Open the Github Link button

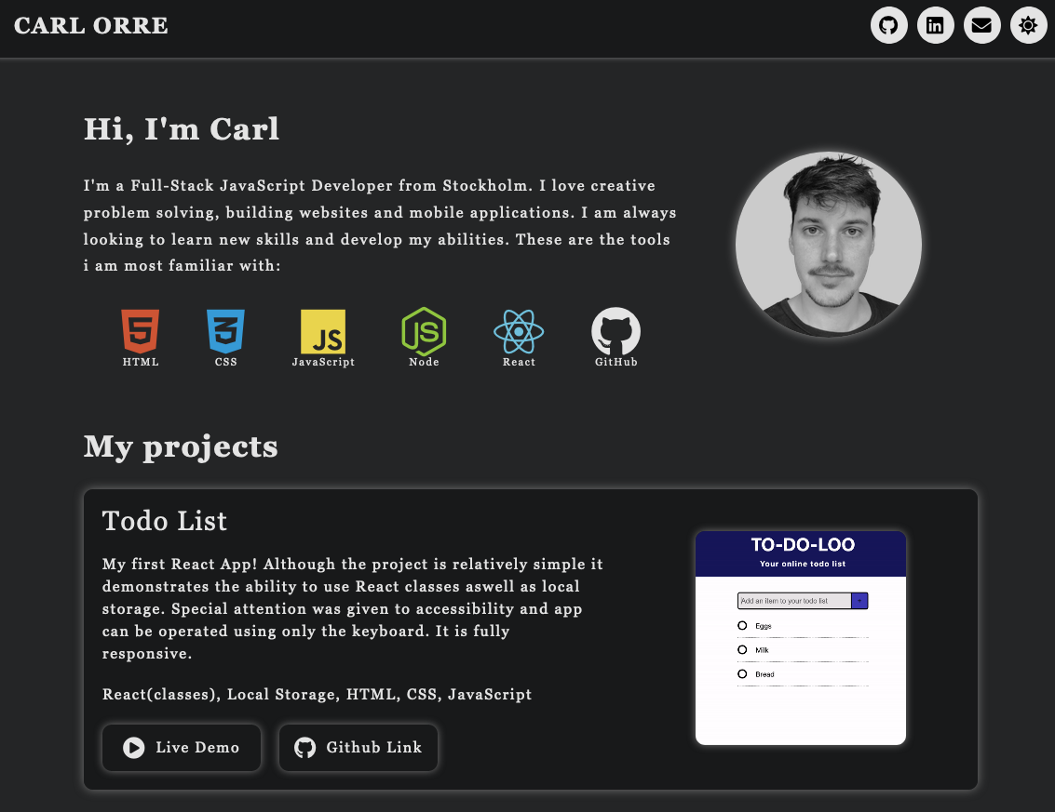358,748
